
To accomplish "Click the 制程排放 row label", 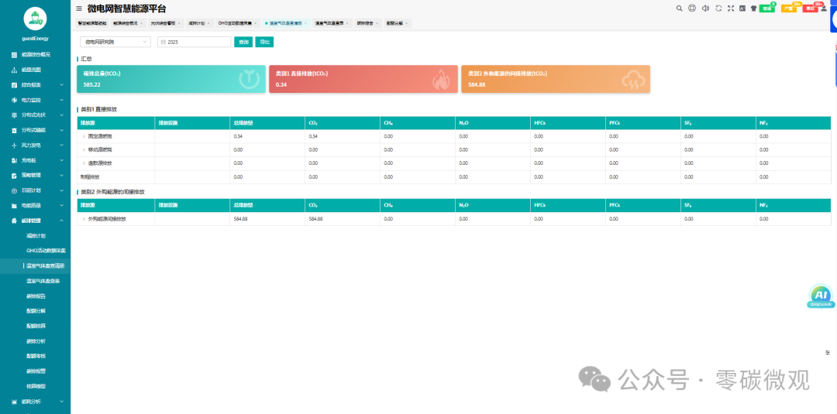I will [x=88, y=177].
